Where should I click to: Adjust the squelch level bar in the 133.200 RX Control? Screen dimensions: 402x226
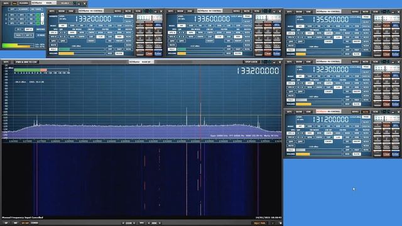tap(82, 49)
